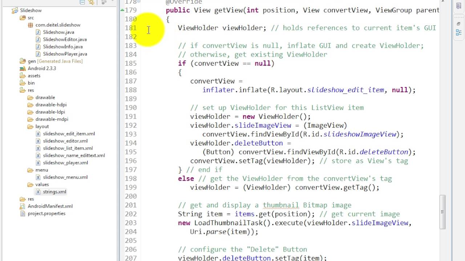
Task: Click the slideshow_player.xml file icon
Action: coord(39,163)
